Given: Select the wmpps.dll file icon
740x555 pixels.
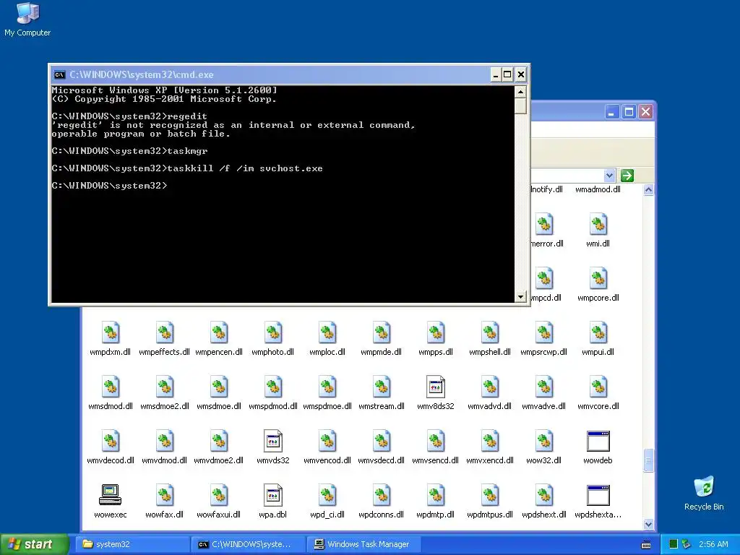Looking at the screenshot, I should tap(436, 332).
